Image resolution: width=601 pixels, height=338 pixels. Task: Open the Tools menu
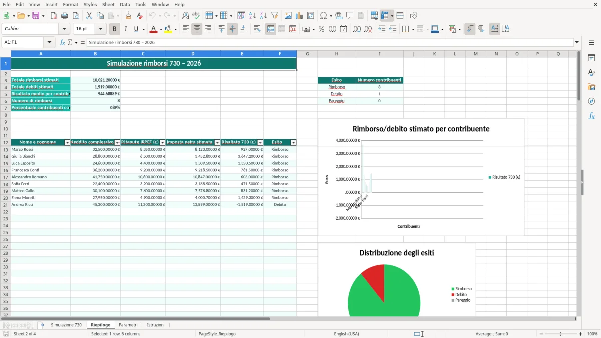coord(141,4)
